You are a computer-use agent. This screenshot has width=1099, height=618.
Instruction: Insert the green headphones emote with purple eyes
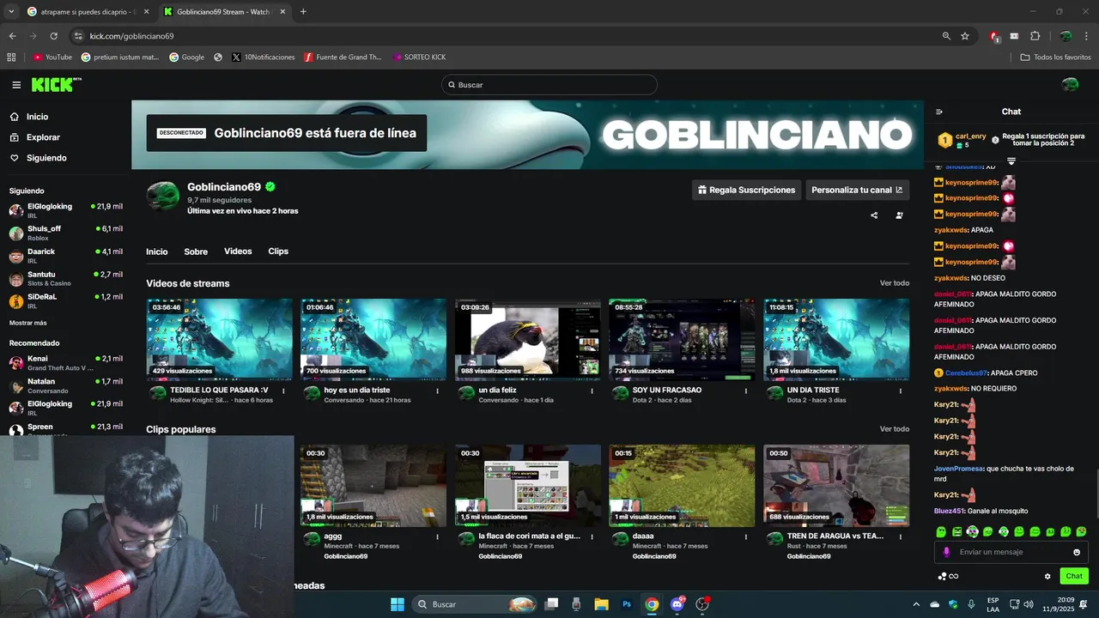pyautogui.click(x=972, y=532)
